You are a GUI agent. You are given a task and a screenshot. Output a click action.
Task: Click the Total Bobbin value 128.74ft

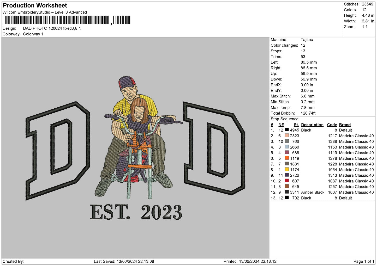click(x=308, y=113)
